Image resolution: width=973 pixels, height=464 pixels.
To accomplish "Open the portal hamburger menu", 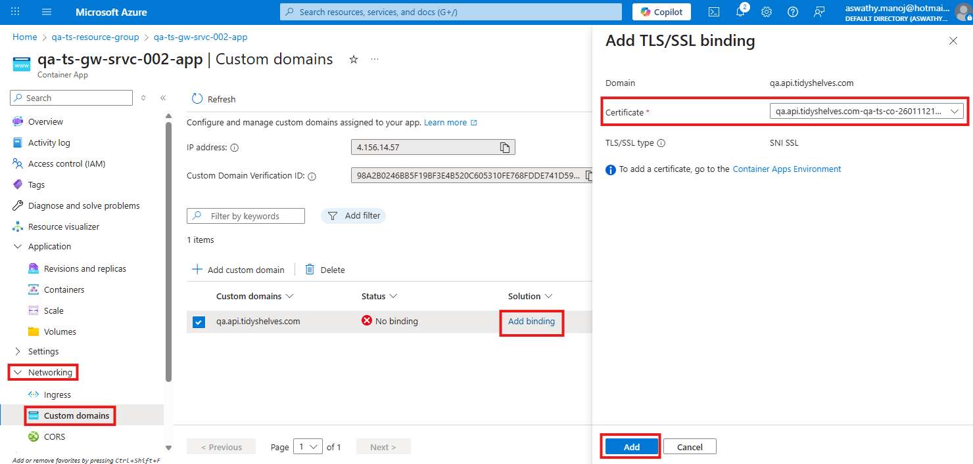I will tap(47, 12).
